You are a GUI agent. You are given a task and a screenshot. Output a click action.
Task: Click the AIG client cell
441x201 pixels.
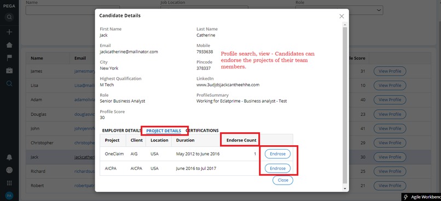point(134,154)
